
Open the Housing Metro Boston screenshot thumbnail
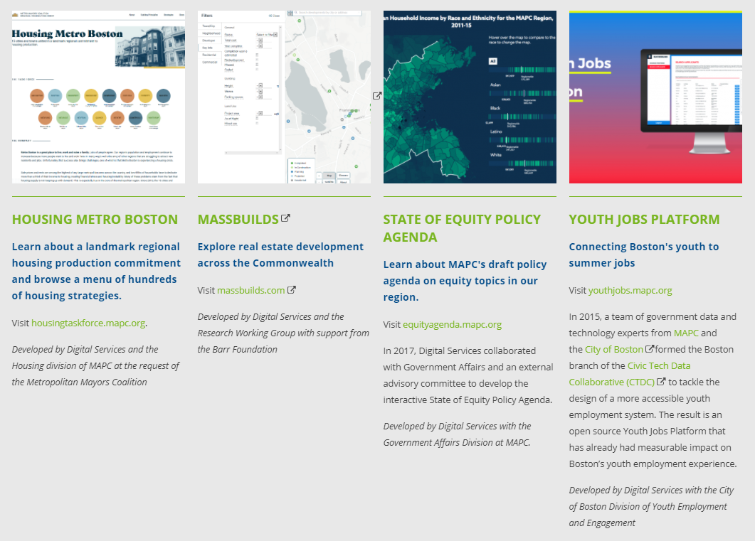coord(98,97)
